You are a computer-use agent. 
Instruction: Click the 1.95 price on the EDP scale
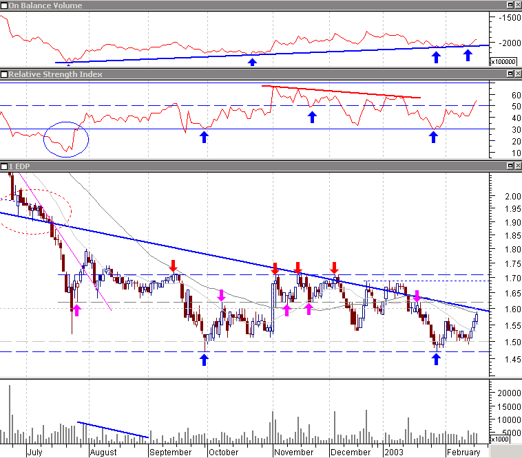pos(513,209)
